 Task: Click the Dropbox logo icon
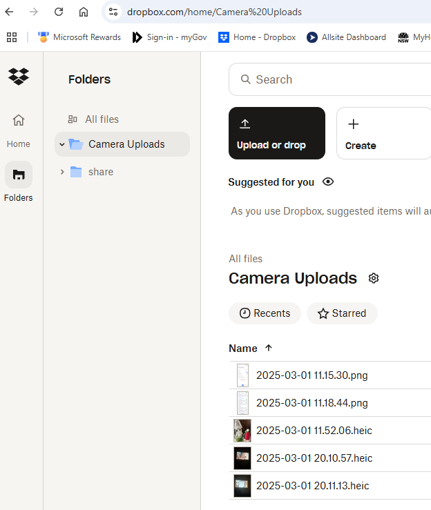click(19, 76)
